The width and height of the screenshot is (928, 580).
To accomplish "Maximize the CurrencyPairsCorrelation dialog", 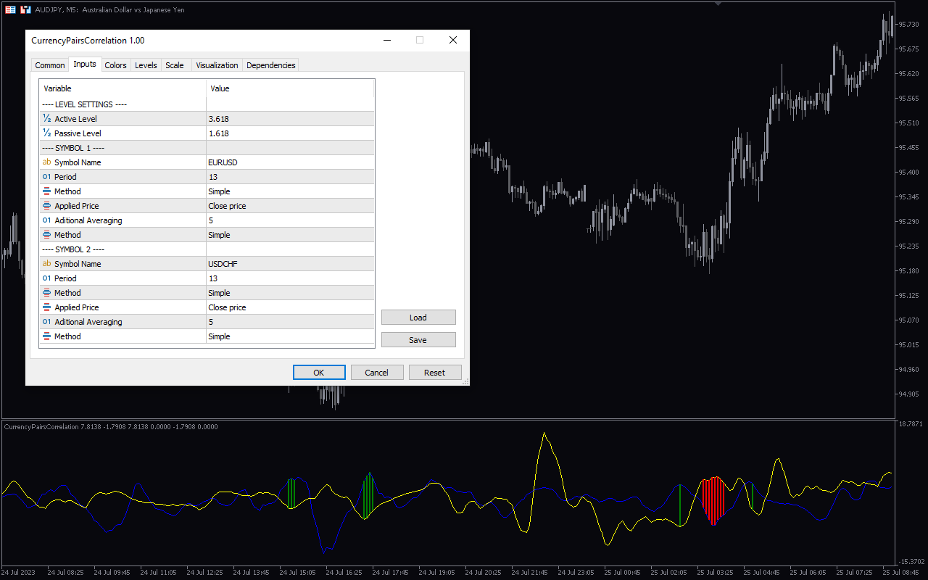I will click(420, 41).
